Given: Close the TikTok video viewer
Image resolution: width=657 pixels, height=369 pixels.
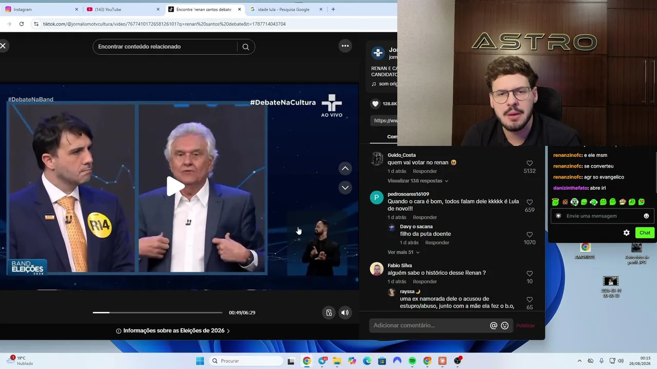Looking at the screenshot, I should (x=3, y=46).
